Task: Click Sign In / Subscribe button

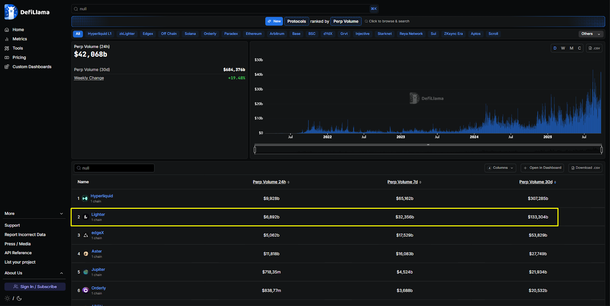Action: (x=35, y=287)
